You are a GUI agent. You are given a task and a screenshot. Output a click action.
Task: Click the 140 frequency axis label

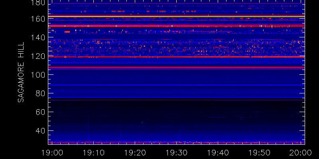click(37, 37)
